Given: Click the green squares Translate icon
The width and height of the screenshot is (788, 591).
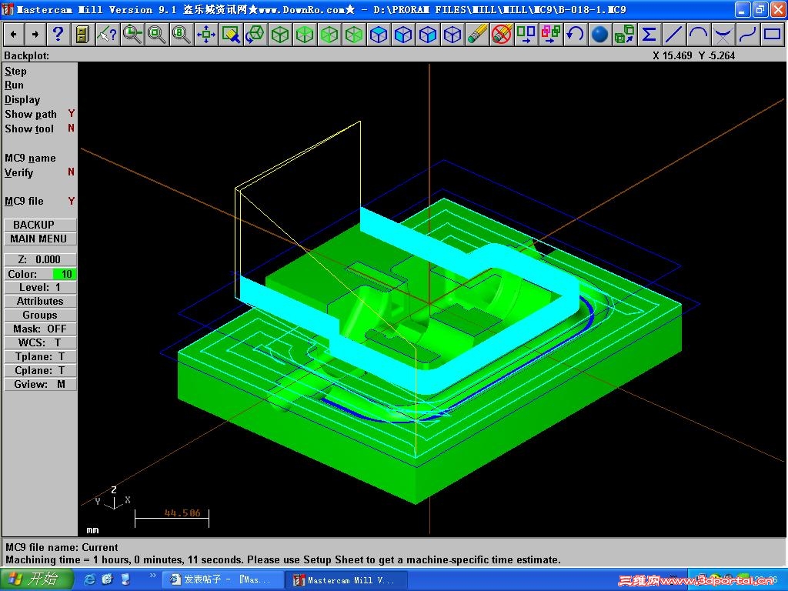Looking at the screenshot, I should (x=526, y=34).
